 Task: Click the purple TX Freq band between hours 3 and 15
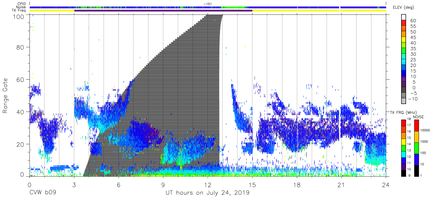163,11
